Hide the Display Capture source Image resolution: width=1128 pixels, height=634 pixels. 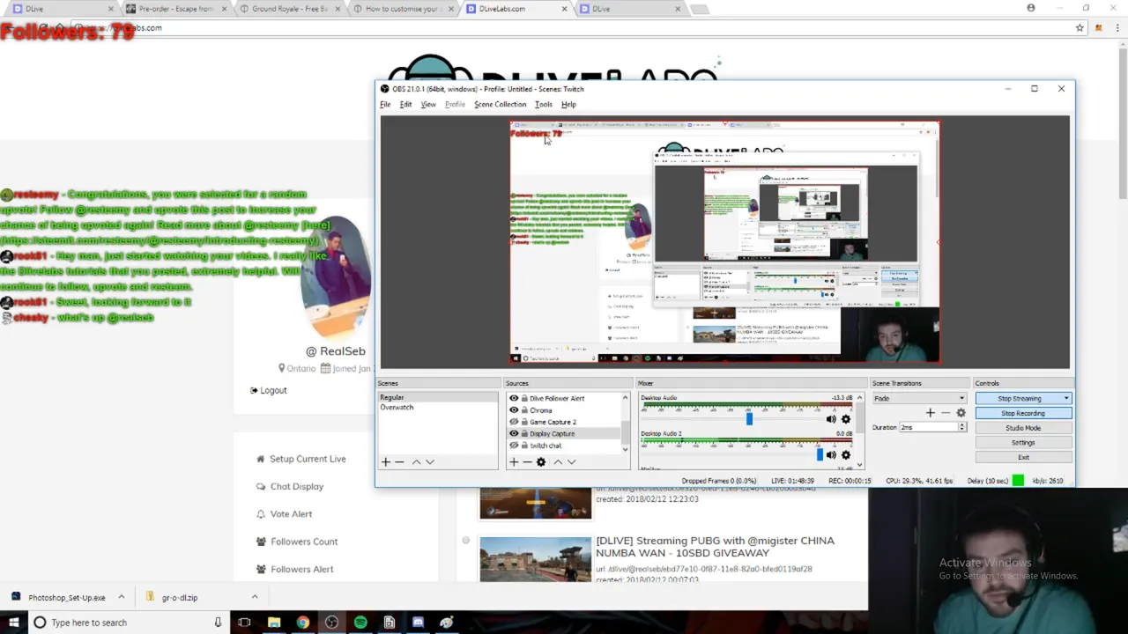(x=514, y=433)
